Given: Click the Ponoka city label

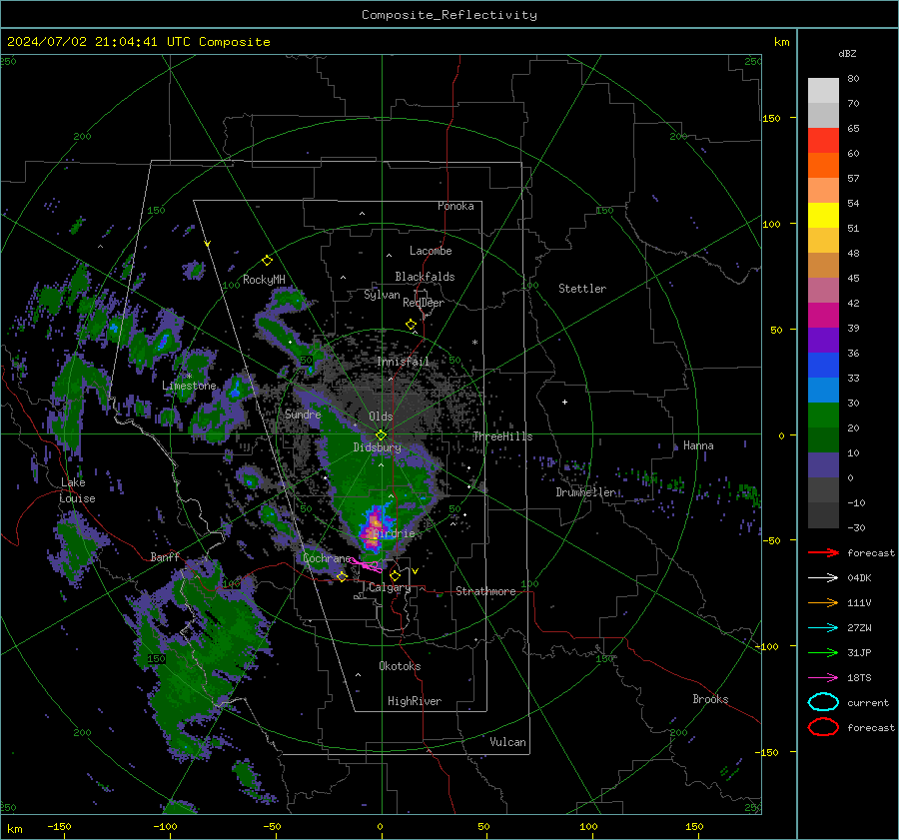Looking at the screenshot, I should click(455, 206).
